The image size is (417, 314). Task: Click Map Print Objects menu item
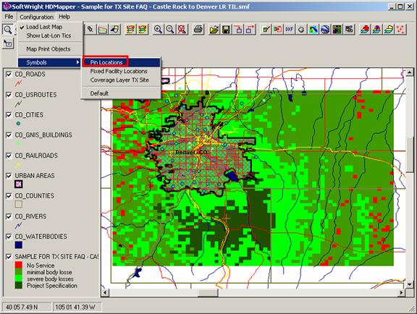click(x=49, y=49)
